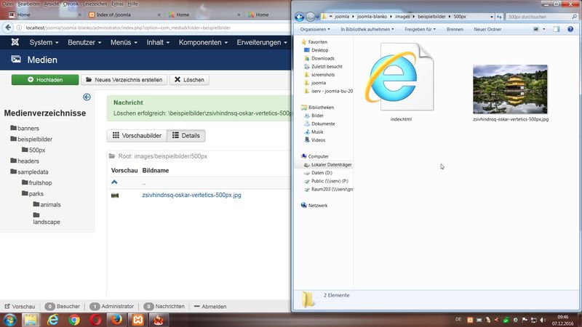Click the Explorer view change icon

[536, 29]
